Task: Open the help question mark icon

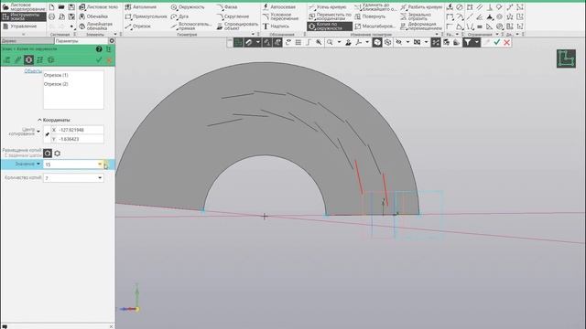Action: (x=99, y=48)
